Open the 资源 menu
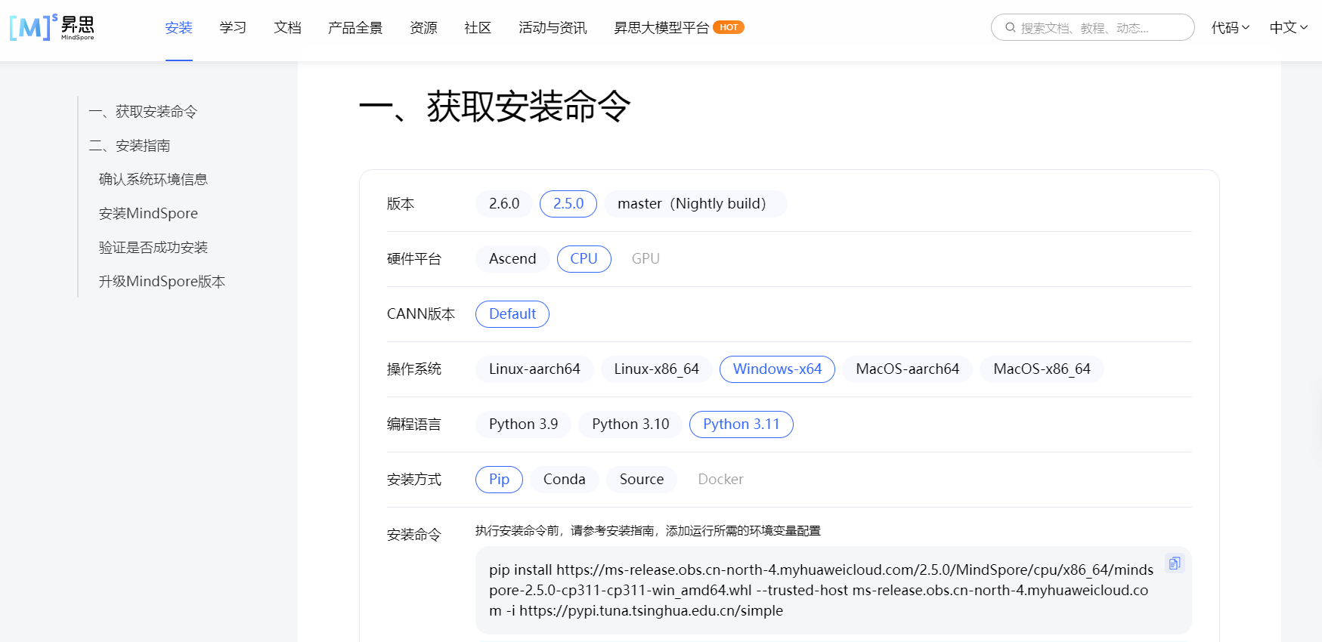Screen dimensions: 1322x642 (x=423, y=28)
